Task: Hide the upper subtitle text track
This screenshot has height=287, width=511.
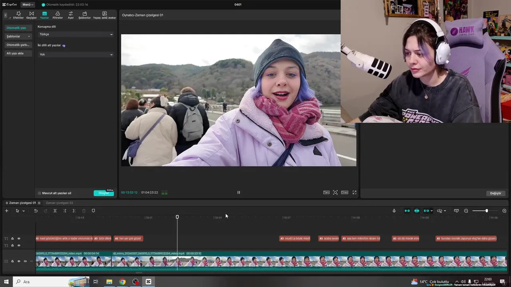Action: pyautogui.click(x=19, y=238)
